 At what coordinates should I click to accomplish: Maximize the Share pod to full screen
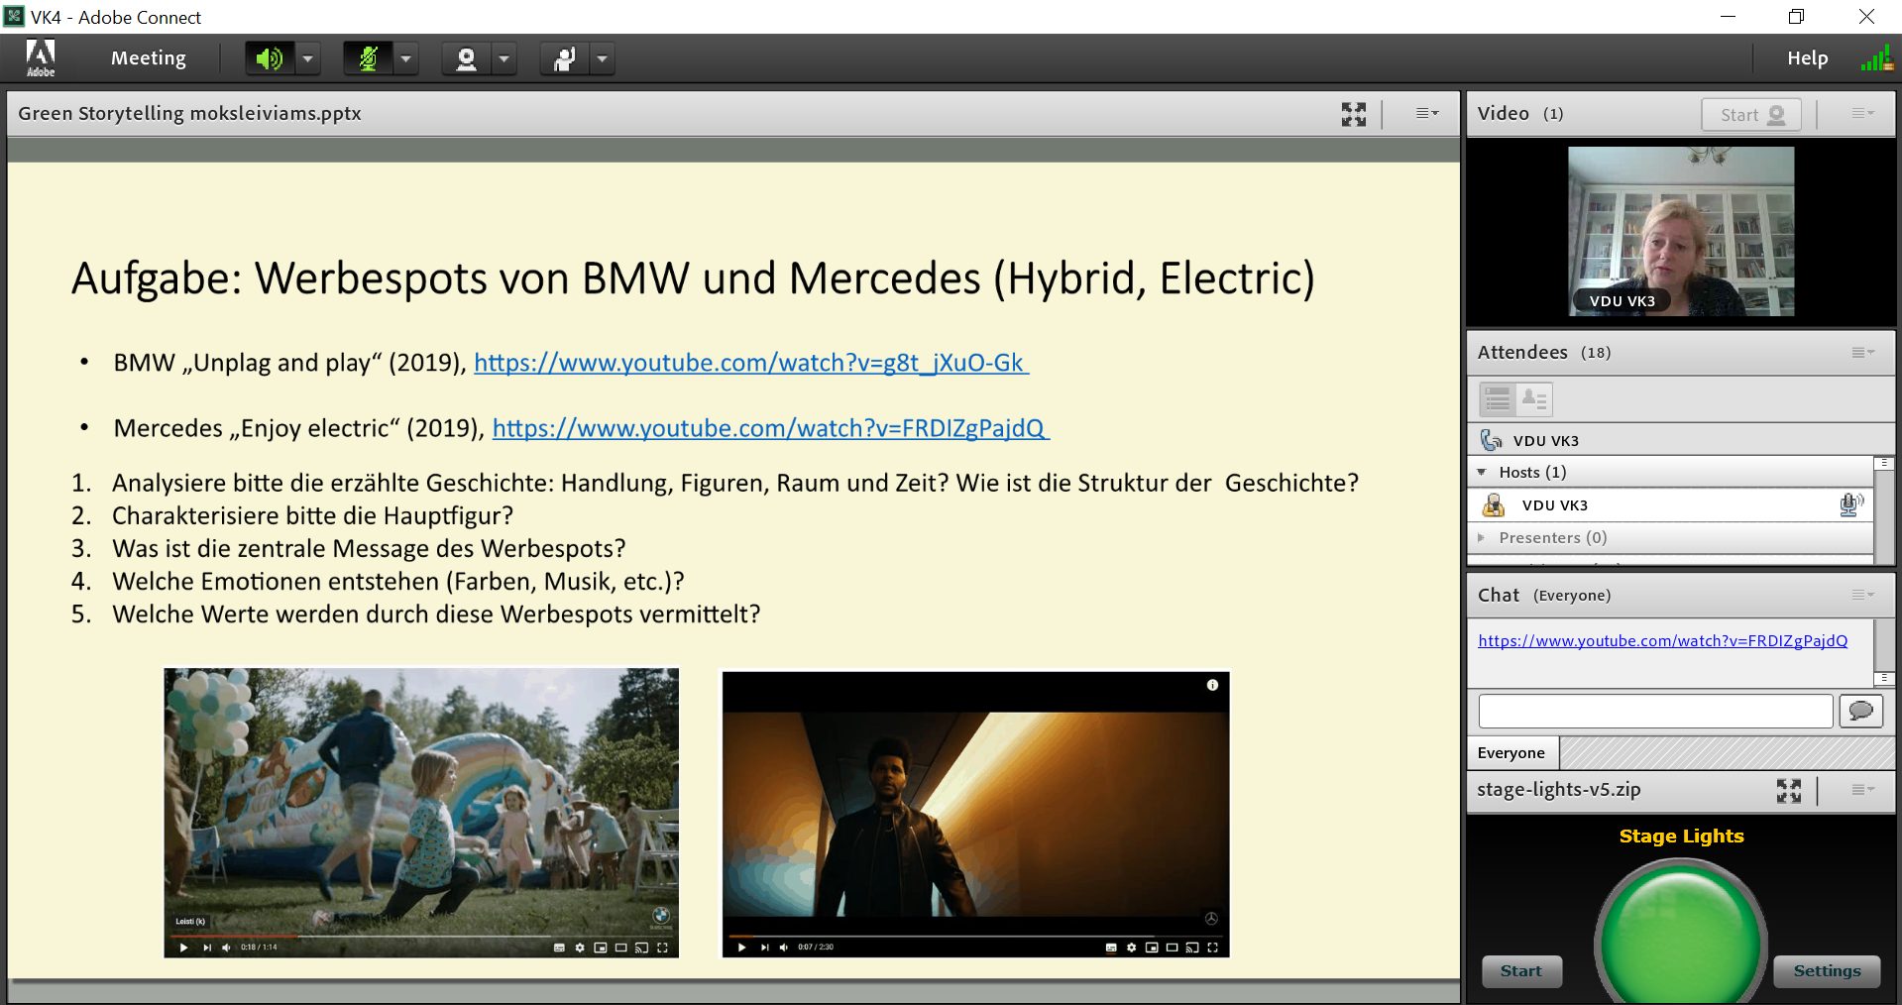(x=1354, y=114)
